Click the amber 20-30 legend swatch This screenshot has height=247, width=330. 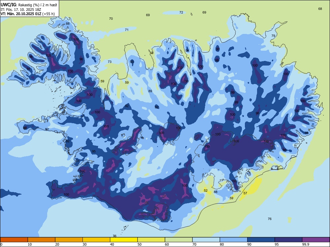click(x=69, y=240)
